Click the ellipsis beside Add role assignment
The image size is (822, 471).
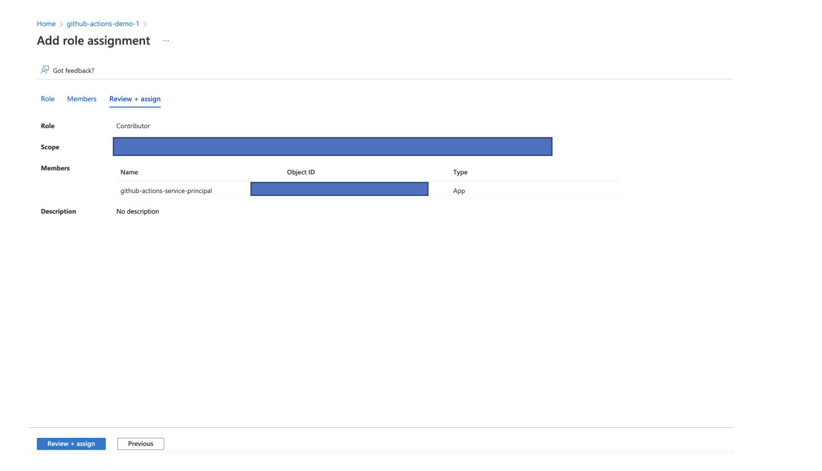166,41
